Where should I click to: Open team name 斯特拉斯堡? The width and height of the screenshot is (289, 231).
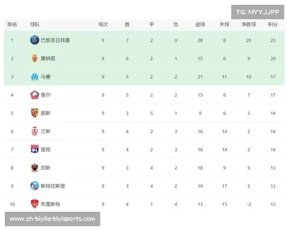(53, 186)
